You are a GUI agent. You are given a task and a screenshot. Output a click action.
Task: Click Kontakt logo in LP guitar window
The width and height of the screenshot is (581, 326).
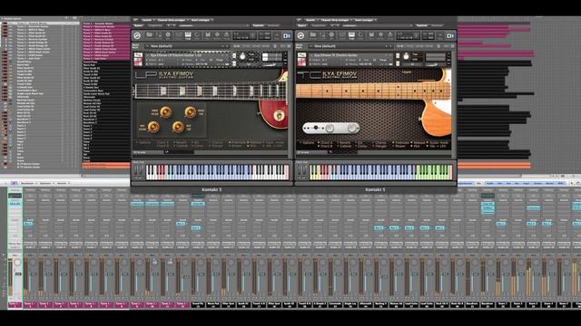[x=137, y=35]
